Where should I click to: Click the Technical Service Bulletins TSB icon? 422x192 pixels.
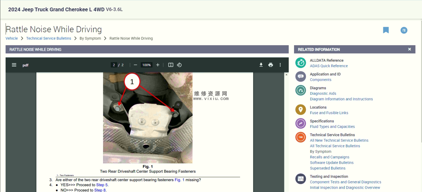point(301,137)
